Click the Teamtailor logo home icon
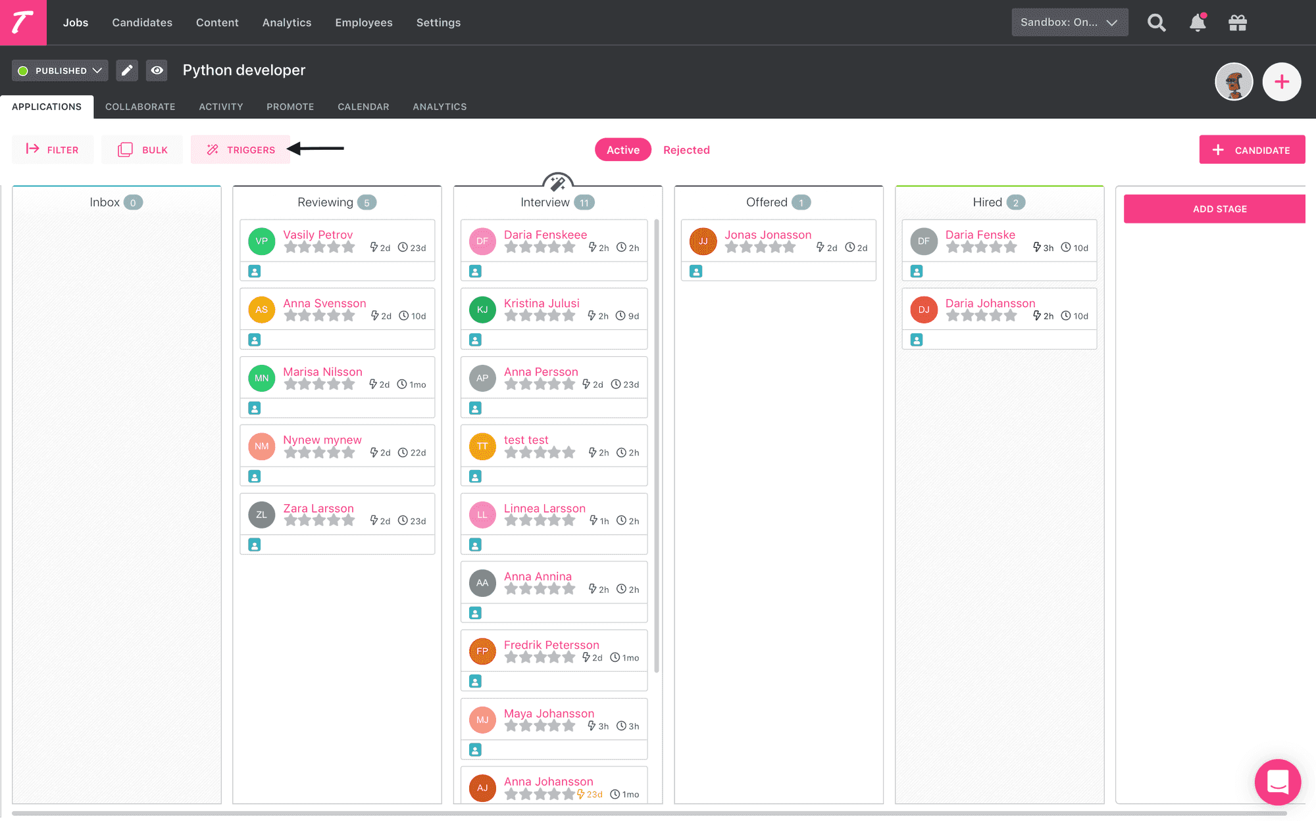 pos(23,22)
